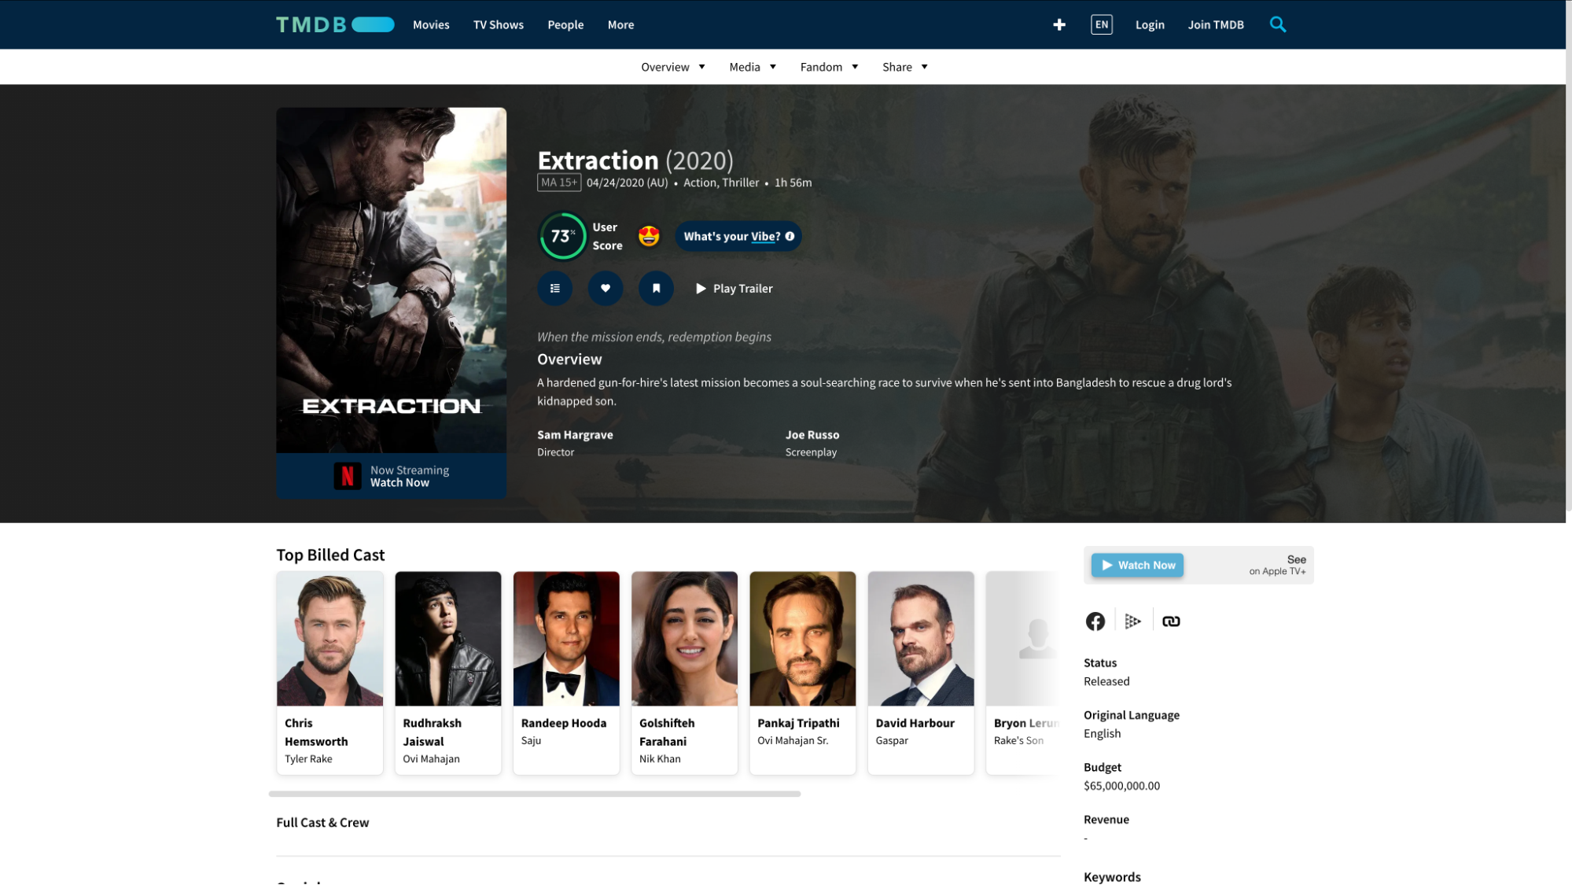The width and height of the screenshot is (1572, 885).
Task: Click Join TMDB link
Action: point(1216,24)
